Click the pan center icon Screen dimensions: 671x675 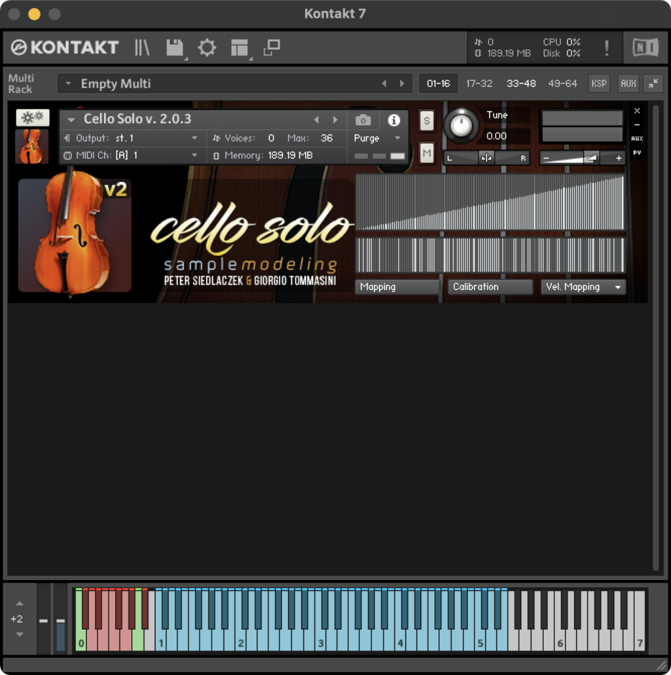coord(486,158)
